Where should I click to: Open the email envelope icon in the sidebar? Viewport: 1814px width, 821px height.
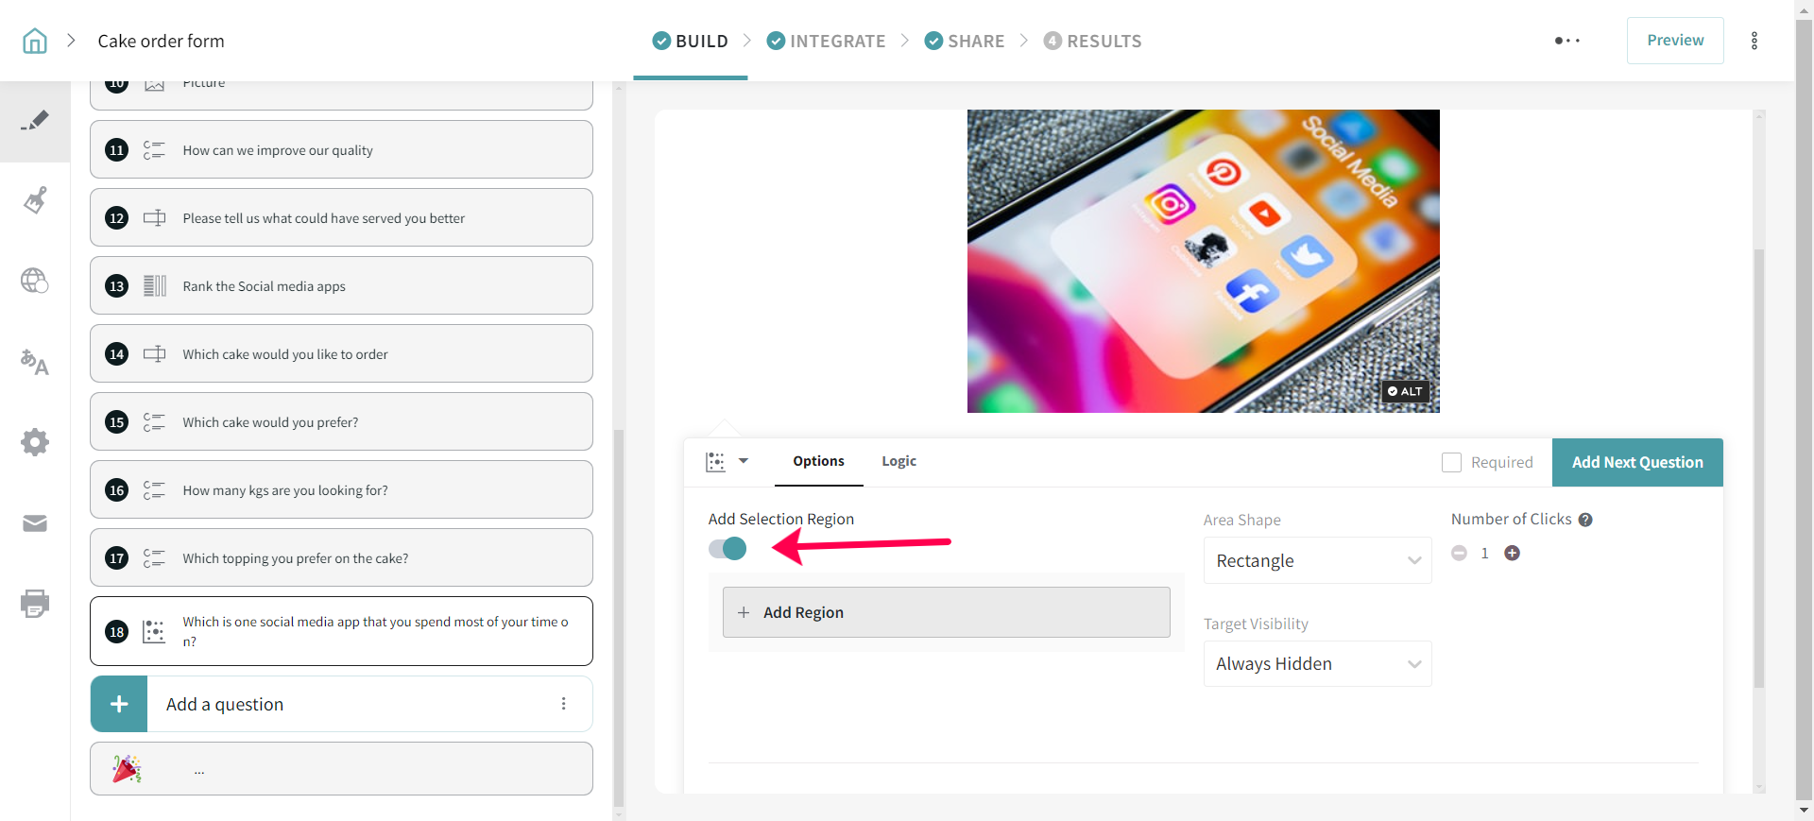35,523
